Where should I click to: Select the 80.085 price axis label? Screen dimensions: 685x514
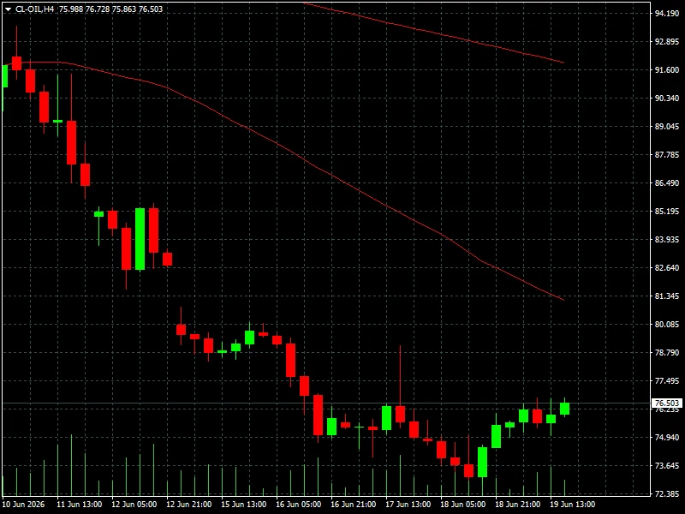click(667, 325)
